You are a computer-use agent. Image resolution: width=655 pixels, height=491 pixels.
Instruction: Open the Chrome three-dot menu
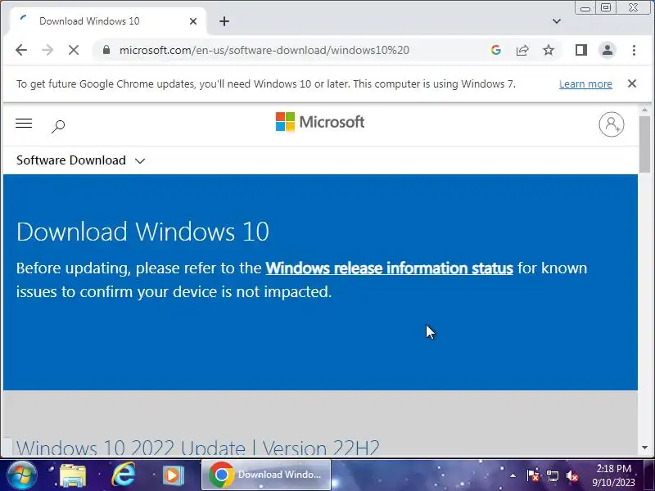tap(634, 50)
